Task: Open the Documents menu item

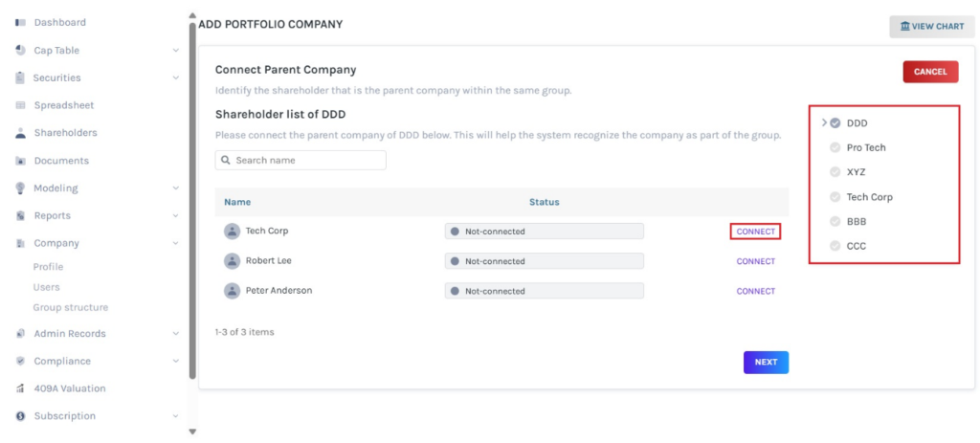Action: [61, 161]
